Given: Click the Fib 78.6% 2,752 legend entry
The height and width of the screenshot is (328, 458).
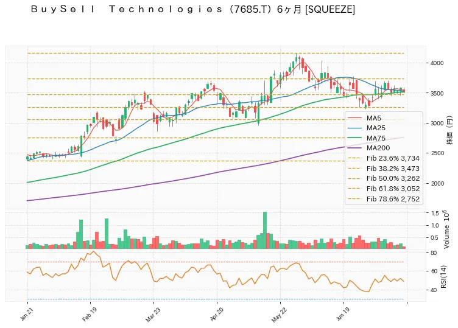Looking at the screenshot, I should (x=384, y=199).
